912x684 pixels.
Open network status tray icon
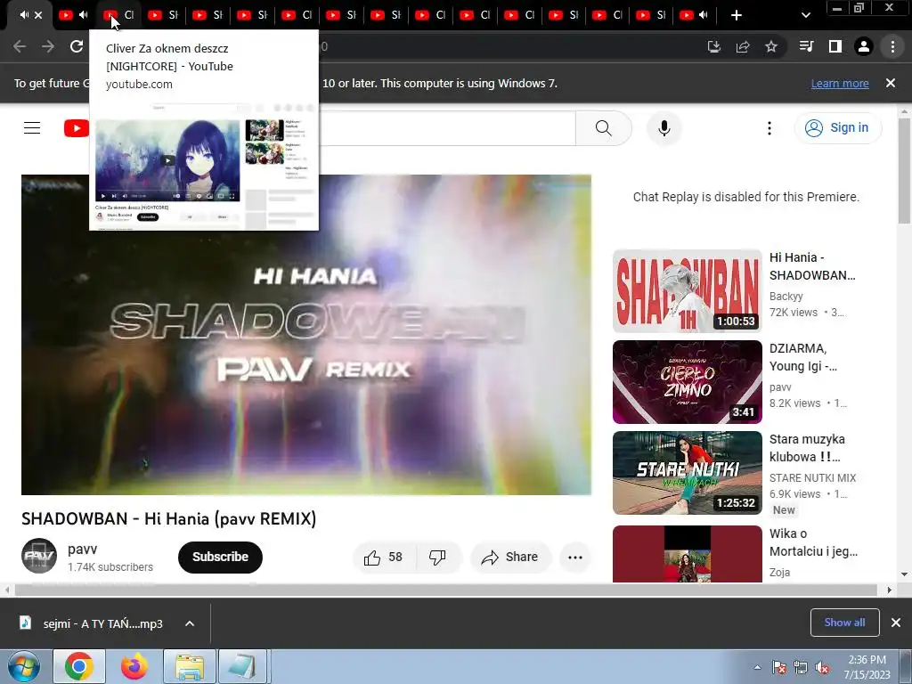click(801, 667)
